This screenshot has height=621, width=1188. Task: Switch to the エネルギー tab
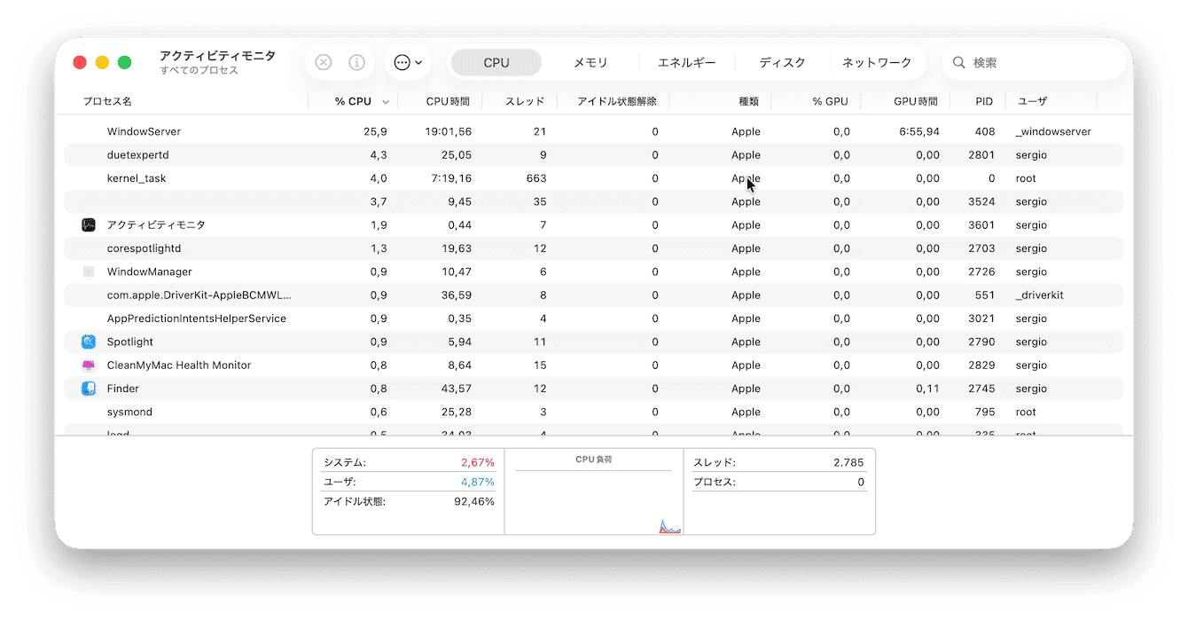tap(686, 63)
